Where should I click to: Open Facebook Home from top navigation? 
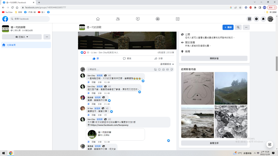(x=98, y=19)
